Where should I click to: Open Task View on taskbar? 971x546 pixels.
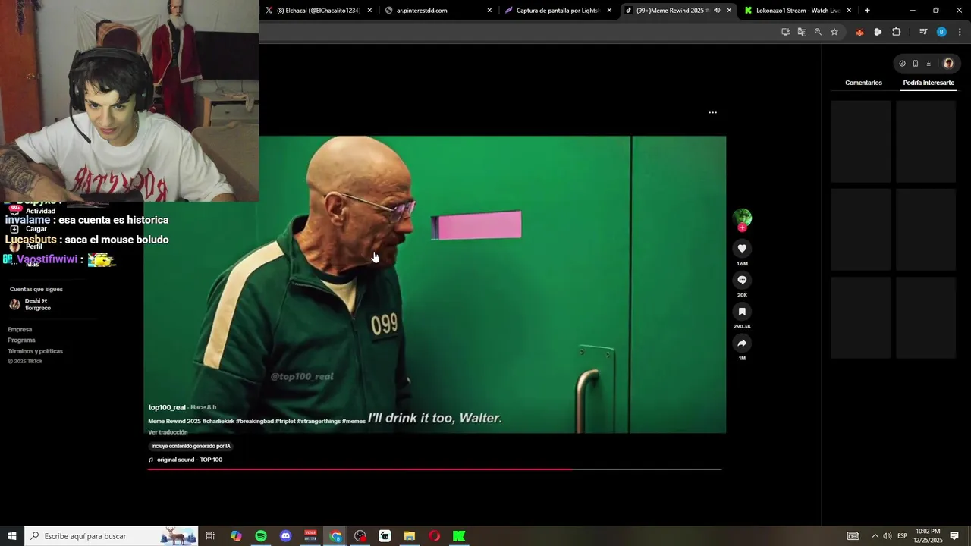210,536
